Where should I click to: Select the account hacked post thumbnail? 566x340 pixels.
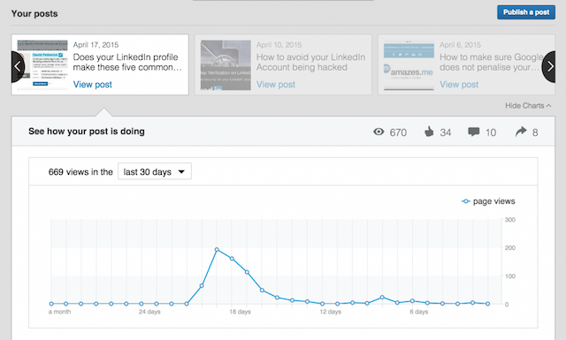(x=226, y=64)
